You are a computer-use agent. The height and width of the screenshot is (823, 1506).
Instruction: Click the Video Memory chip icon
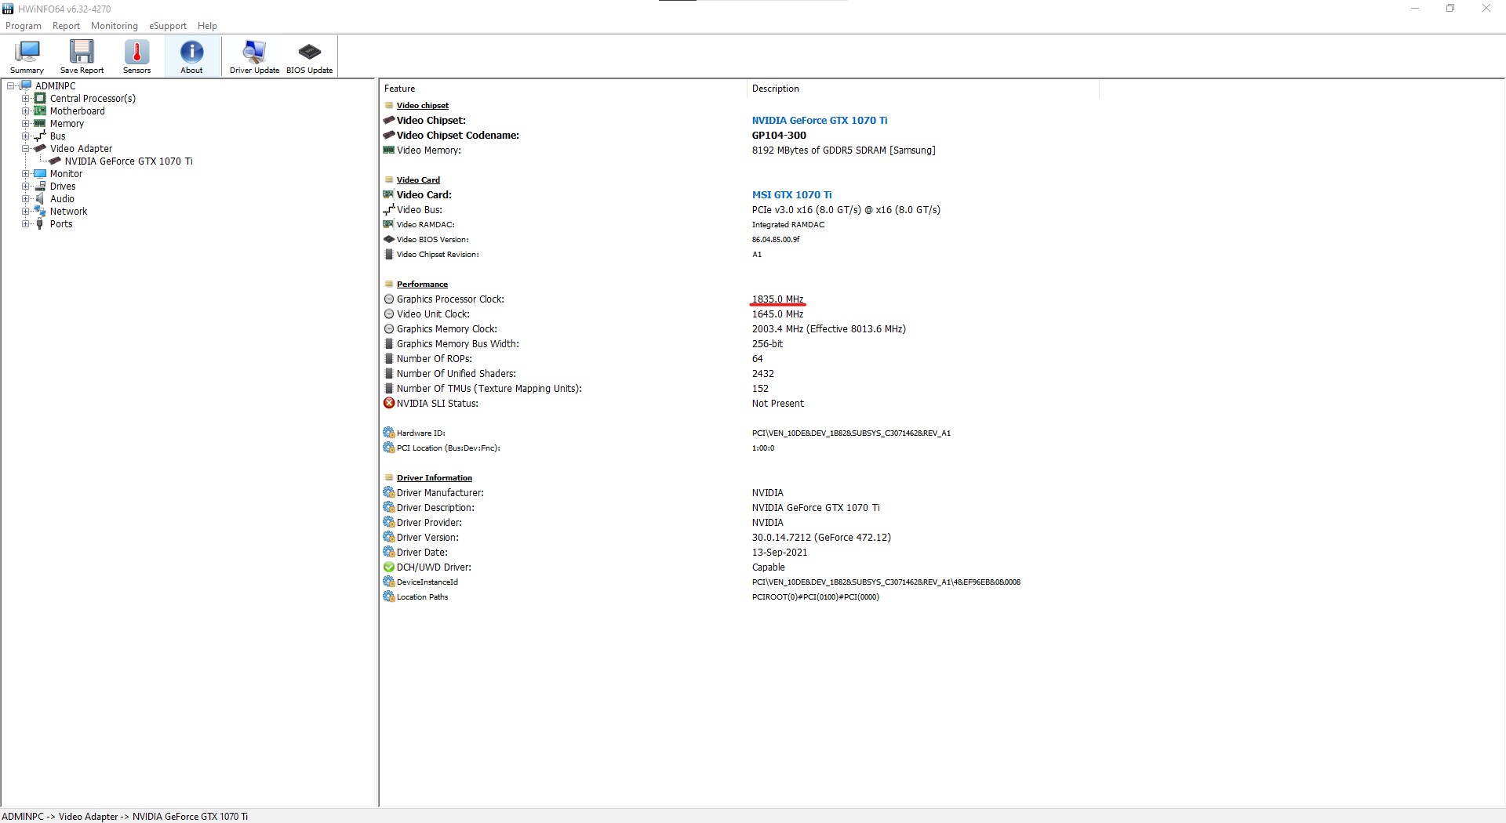389,150
